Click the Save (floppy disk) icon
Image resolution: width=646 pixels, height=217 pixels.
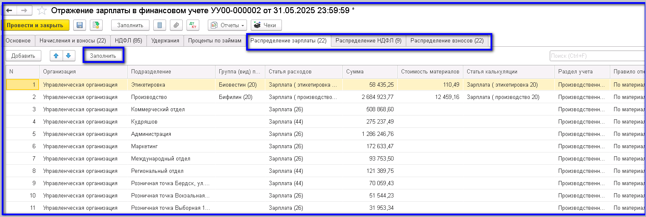(80, 25)
